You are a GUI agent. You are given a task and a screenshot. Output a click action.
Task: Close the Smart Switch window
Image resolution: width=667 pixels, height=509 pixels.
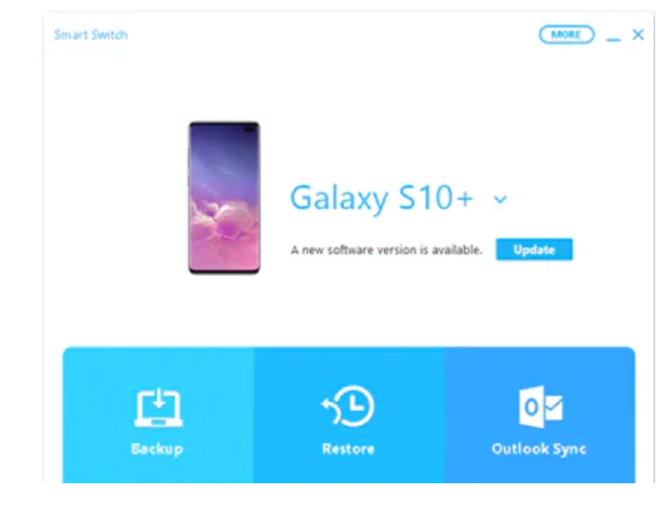(637, 35)
